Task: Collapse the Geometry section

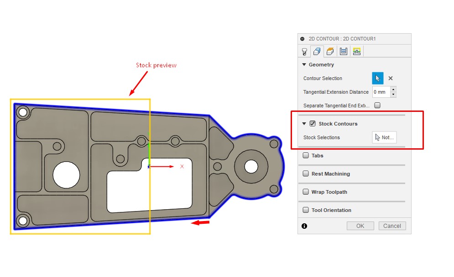Action: tap(304, 64)
